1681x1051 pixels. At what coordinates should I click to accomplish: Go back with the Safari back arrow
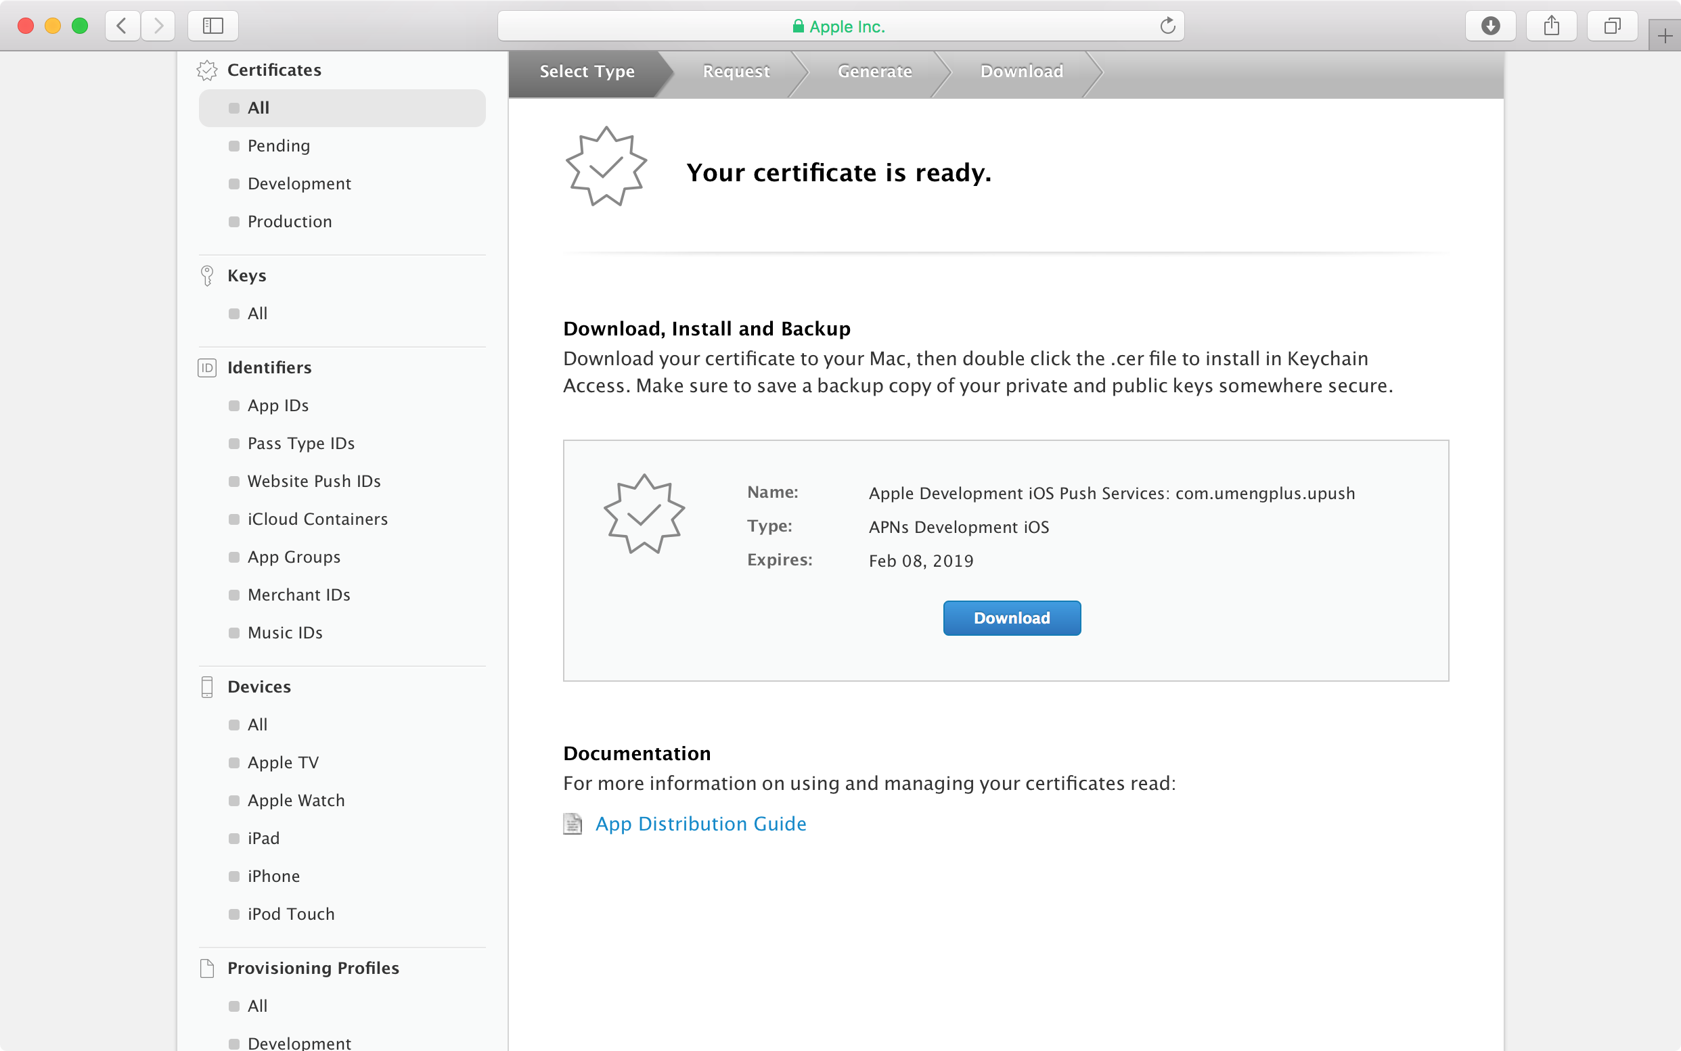[122, 26]
